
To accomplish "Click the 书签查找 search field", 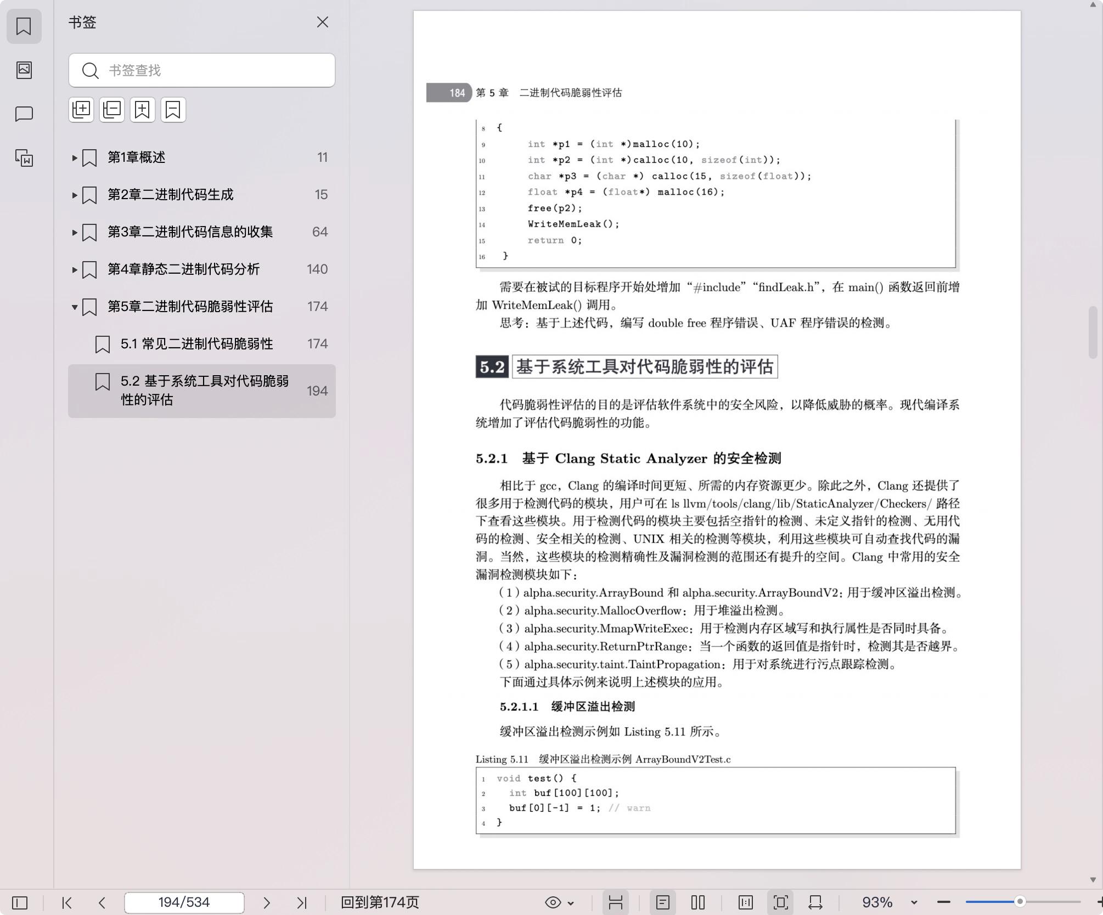I will point(202,70).
